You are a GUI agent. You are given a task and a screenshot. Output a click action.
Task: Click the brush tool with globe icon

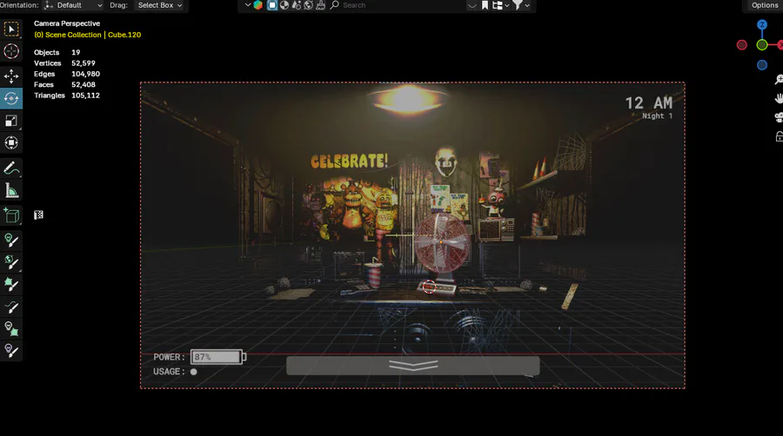[11, 262]
